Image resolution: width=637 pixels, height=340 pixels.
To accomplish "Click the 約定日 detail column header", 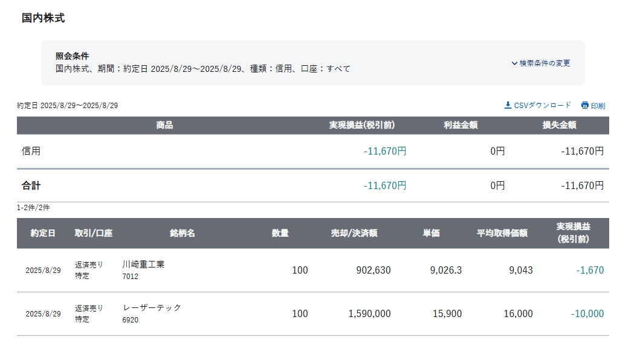I will [43, 233].
